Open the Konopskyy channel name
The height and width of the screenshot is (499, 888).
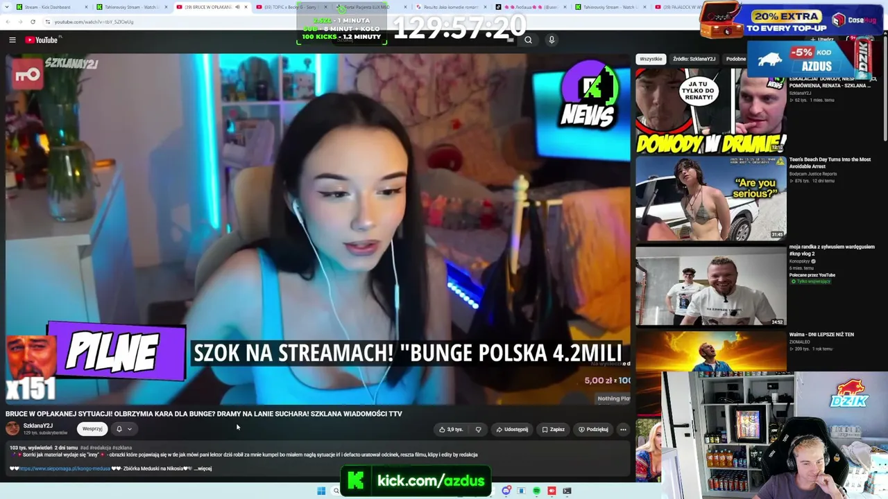coord(801,261)
